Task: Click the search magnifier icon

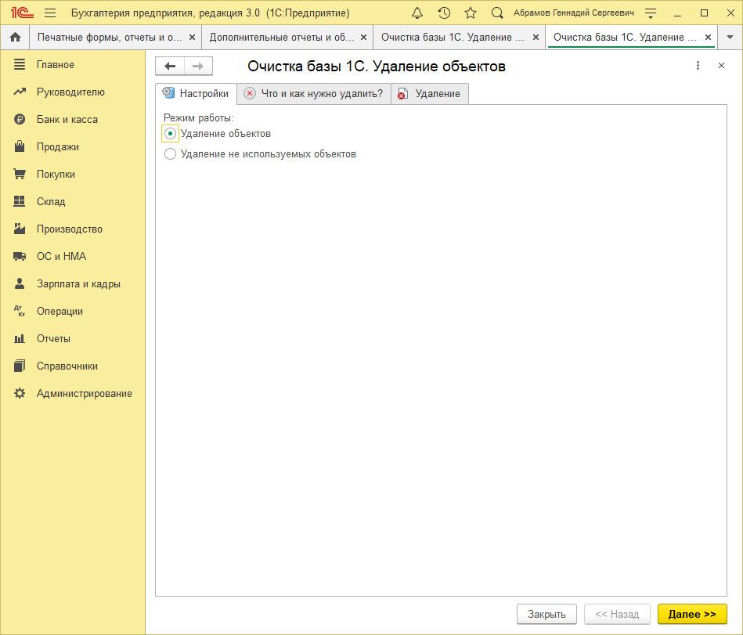Action: tap(496, 13)
